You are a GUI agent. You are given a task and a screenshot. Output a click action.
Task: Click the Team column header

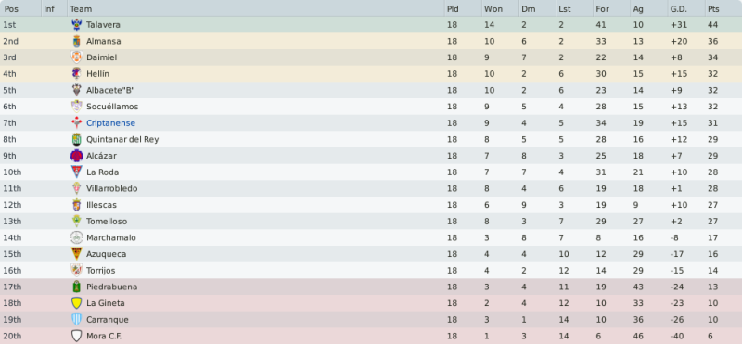pos(256,8)
